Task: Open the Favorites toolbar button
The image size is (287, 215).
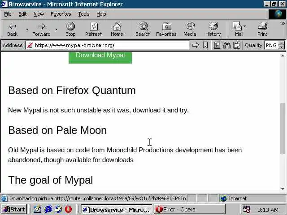Action: 166,29
